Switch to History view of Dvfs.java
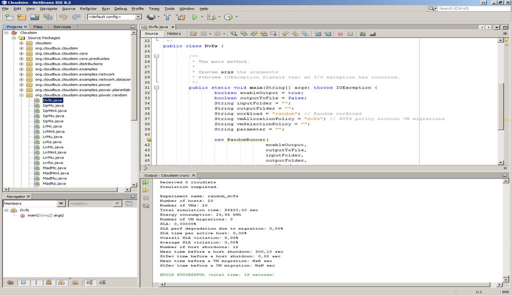Image resolution: width=512 pixels, height=296 pixels. click(x=174, y=33)
